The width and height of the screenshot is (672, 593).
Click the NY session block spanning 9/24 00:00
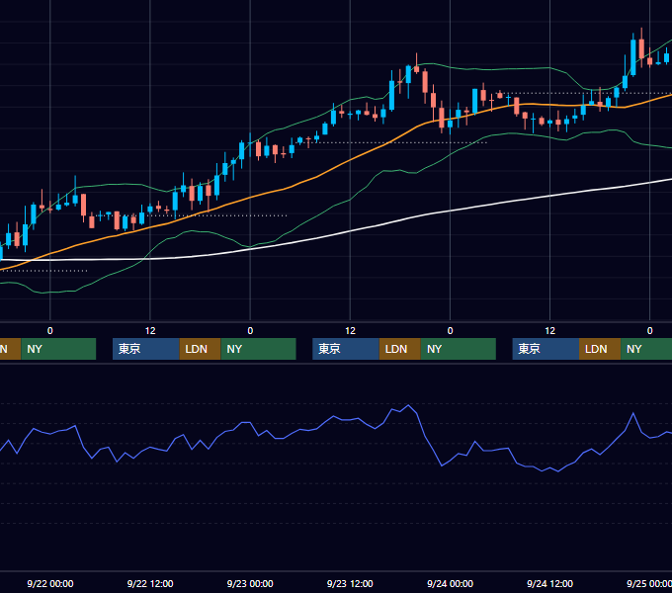pyautogui.click(x=459, y=349)
